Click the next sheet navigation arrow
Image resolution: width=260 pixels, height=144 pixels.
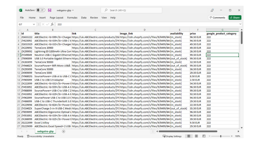click(27, 131)
